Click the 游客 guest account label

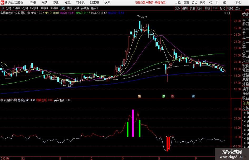[238, 3]
